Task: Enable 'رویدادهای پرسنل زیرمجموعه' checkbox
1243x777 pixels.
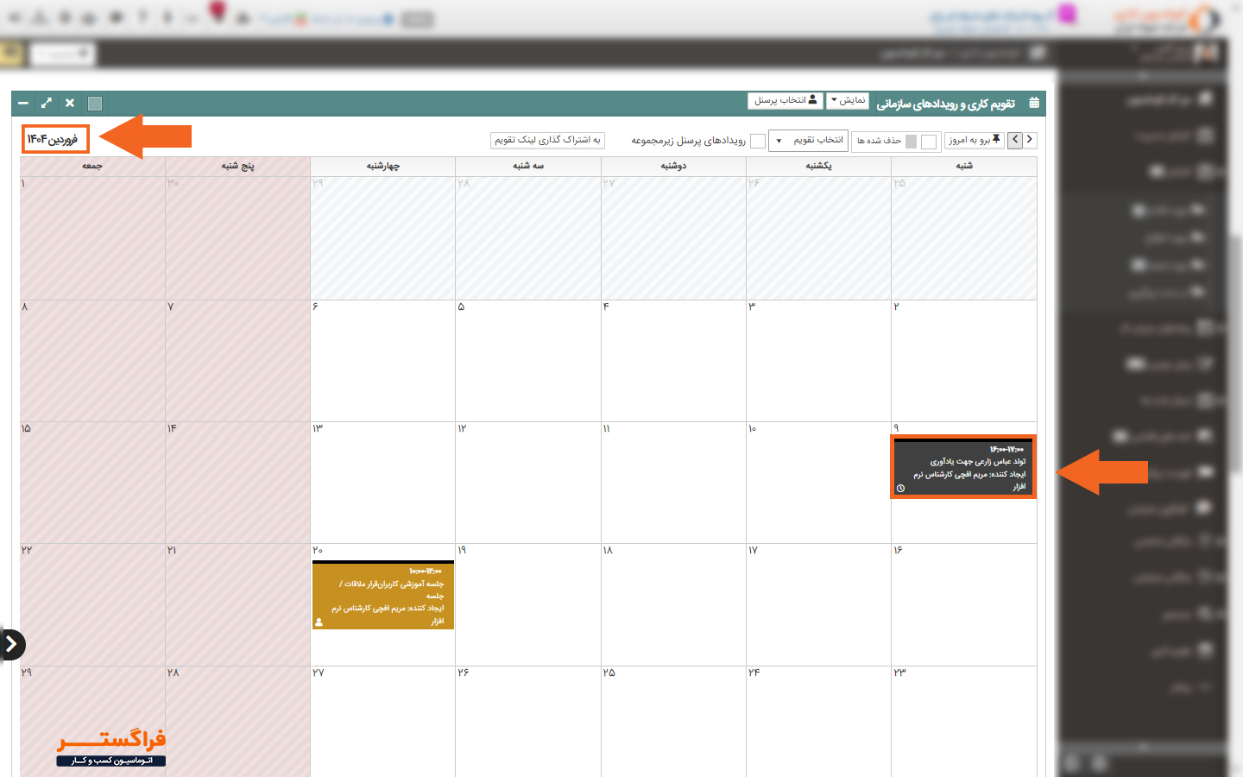Action: tap(758, 141)
